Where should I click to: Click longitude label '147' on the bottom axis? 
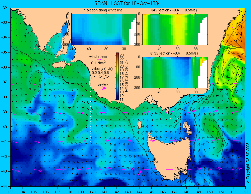[175, 192]
